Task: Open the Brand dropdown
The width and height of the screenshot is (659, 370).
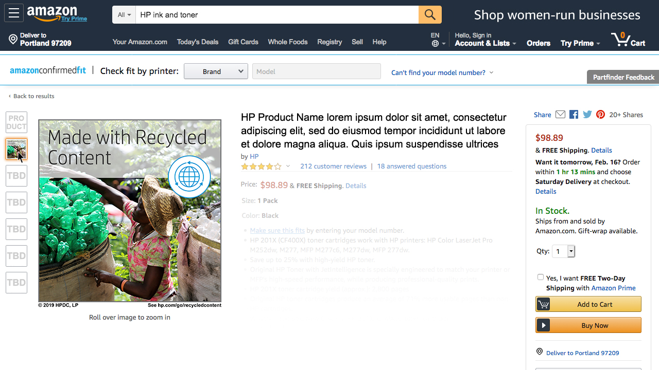Action: point(216,71)
